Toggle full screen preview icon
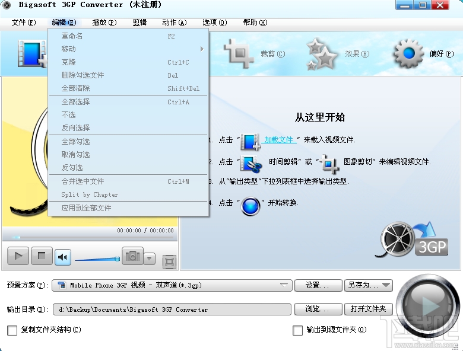This screenshot has width=463, height=351. pos(169,262)
